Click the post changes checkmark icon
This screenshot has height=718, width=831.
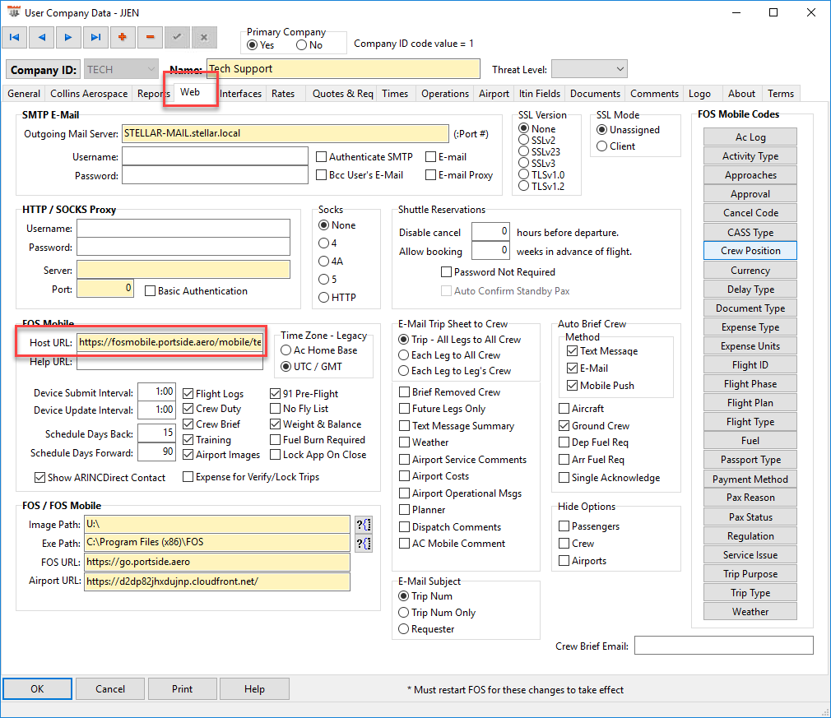(x=177, y=37)
